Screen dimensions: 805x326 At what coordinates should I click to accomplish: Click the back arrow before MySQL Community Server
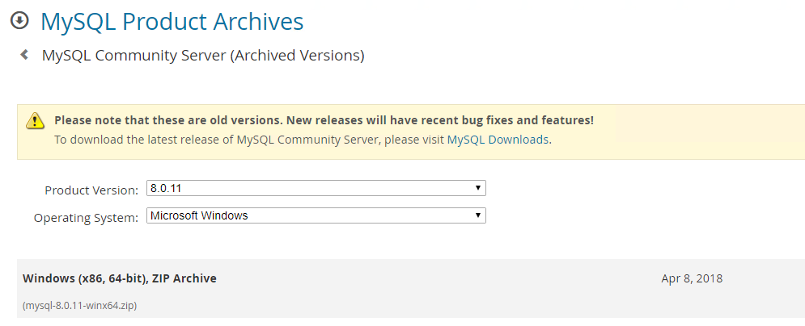coord(24,55)
